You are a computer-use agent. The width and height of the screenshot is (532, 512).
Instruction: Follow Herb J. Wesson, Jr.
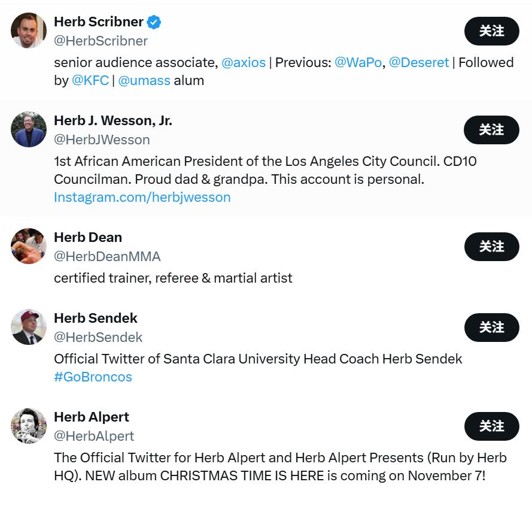[491, 130]
